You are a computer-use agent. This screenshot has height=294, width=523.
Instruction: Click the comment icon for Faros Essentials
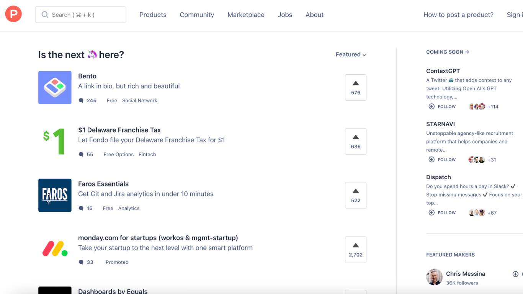(81, 208)
